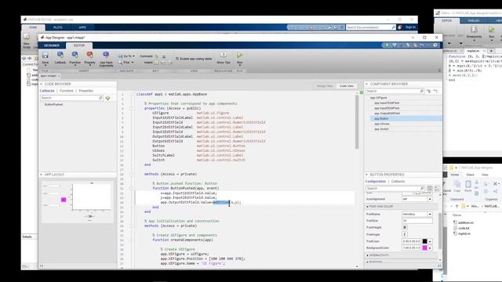This screenshot has height=282, width=502.
Task: Collapse the BUTTON PROPERTIES panel
Action: coord(366,175)
